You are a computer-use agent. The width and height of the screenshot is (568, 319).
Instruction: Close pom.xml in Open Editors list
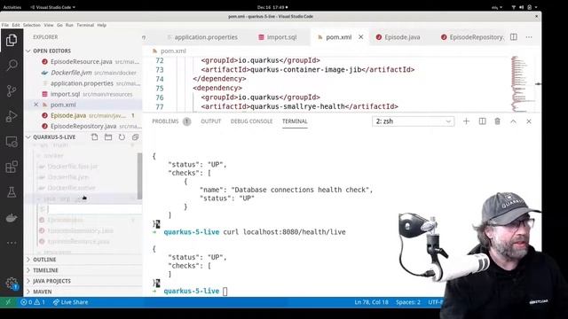coord(35,105)
